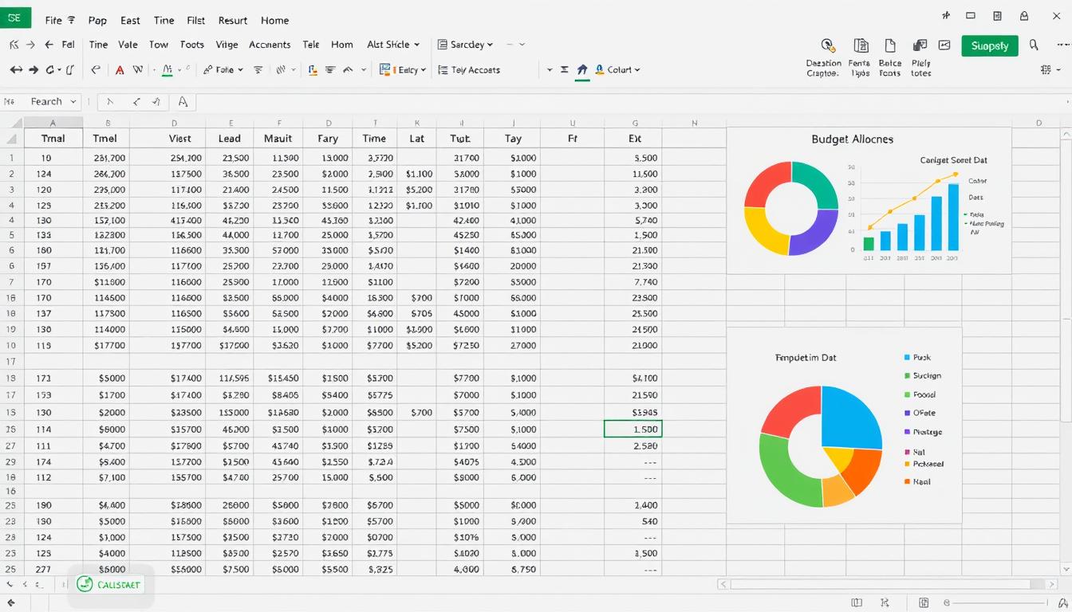The width and height of the screenshot is (1072, 612).
Task: Click the green Suckgn legend entry
Action: pyautogui.click(x=922, y=376)
